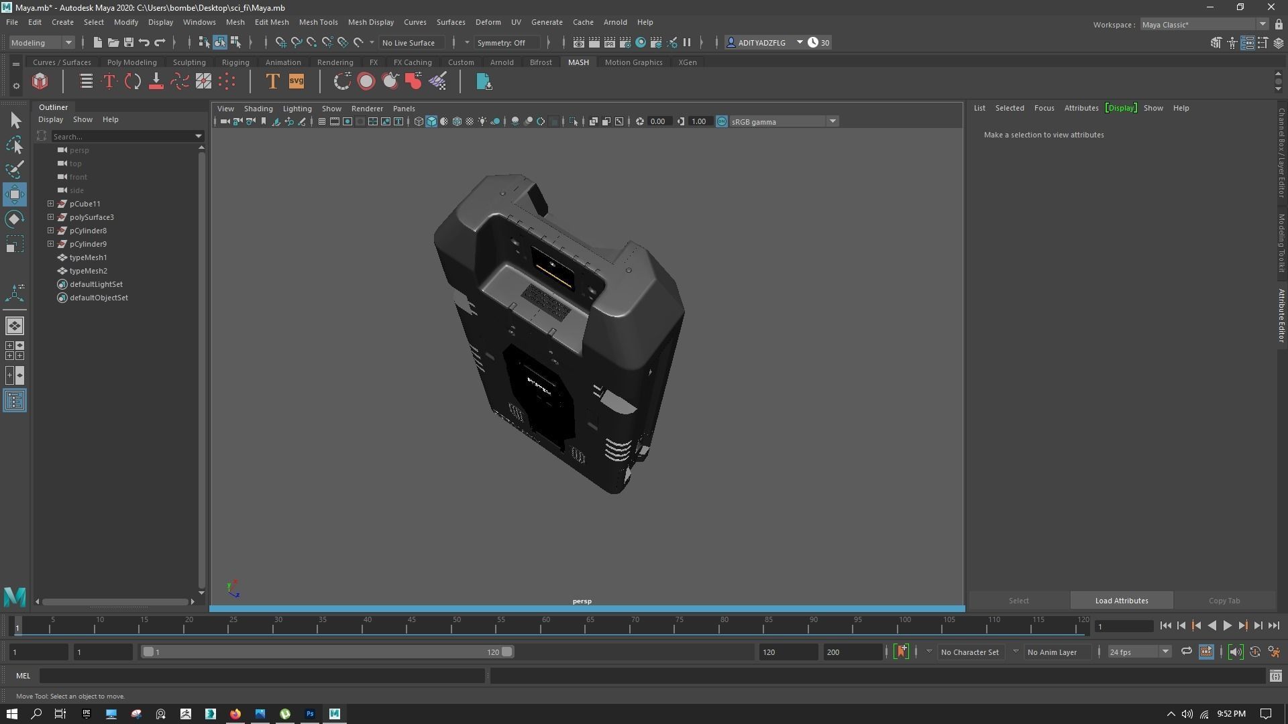
Task: Open the Script Editor icon
Action: pos(1276,676)
